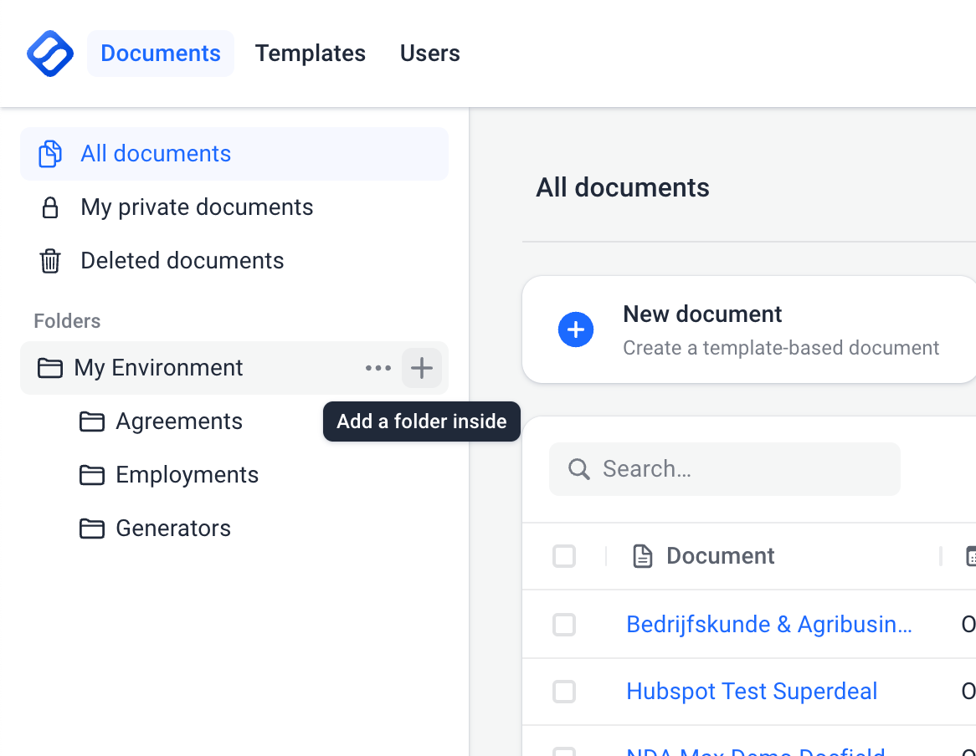Open Hubspot Test Superdeal document

[x=752, y=692]
